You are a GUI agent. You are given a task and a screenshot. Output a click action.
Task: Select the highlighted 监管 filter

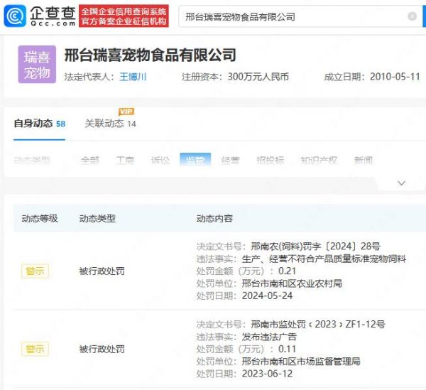point(195,160)
